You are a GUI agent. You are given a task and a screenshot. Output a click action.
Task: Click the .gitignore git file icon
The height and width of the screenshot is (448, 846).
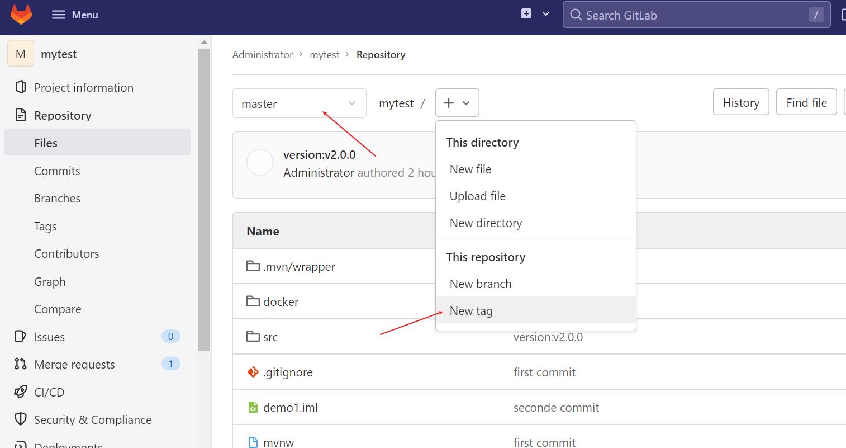point(253,372)
